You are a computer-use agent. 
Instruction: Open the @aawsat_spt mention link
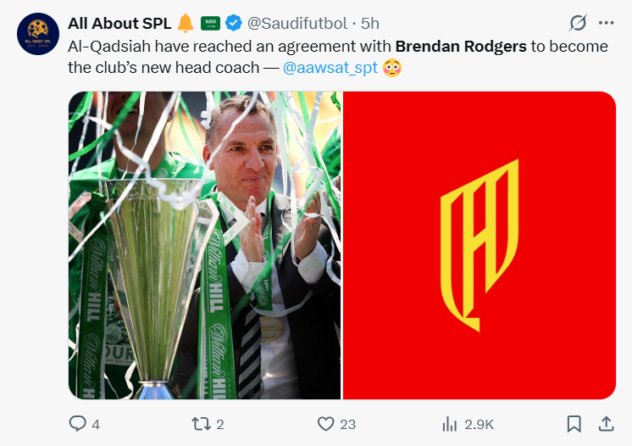point(330,67)
